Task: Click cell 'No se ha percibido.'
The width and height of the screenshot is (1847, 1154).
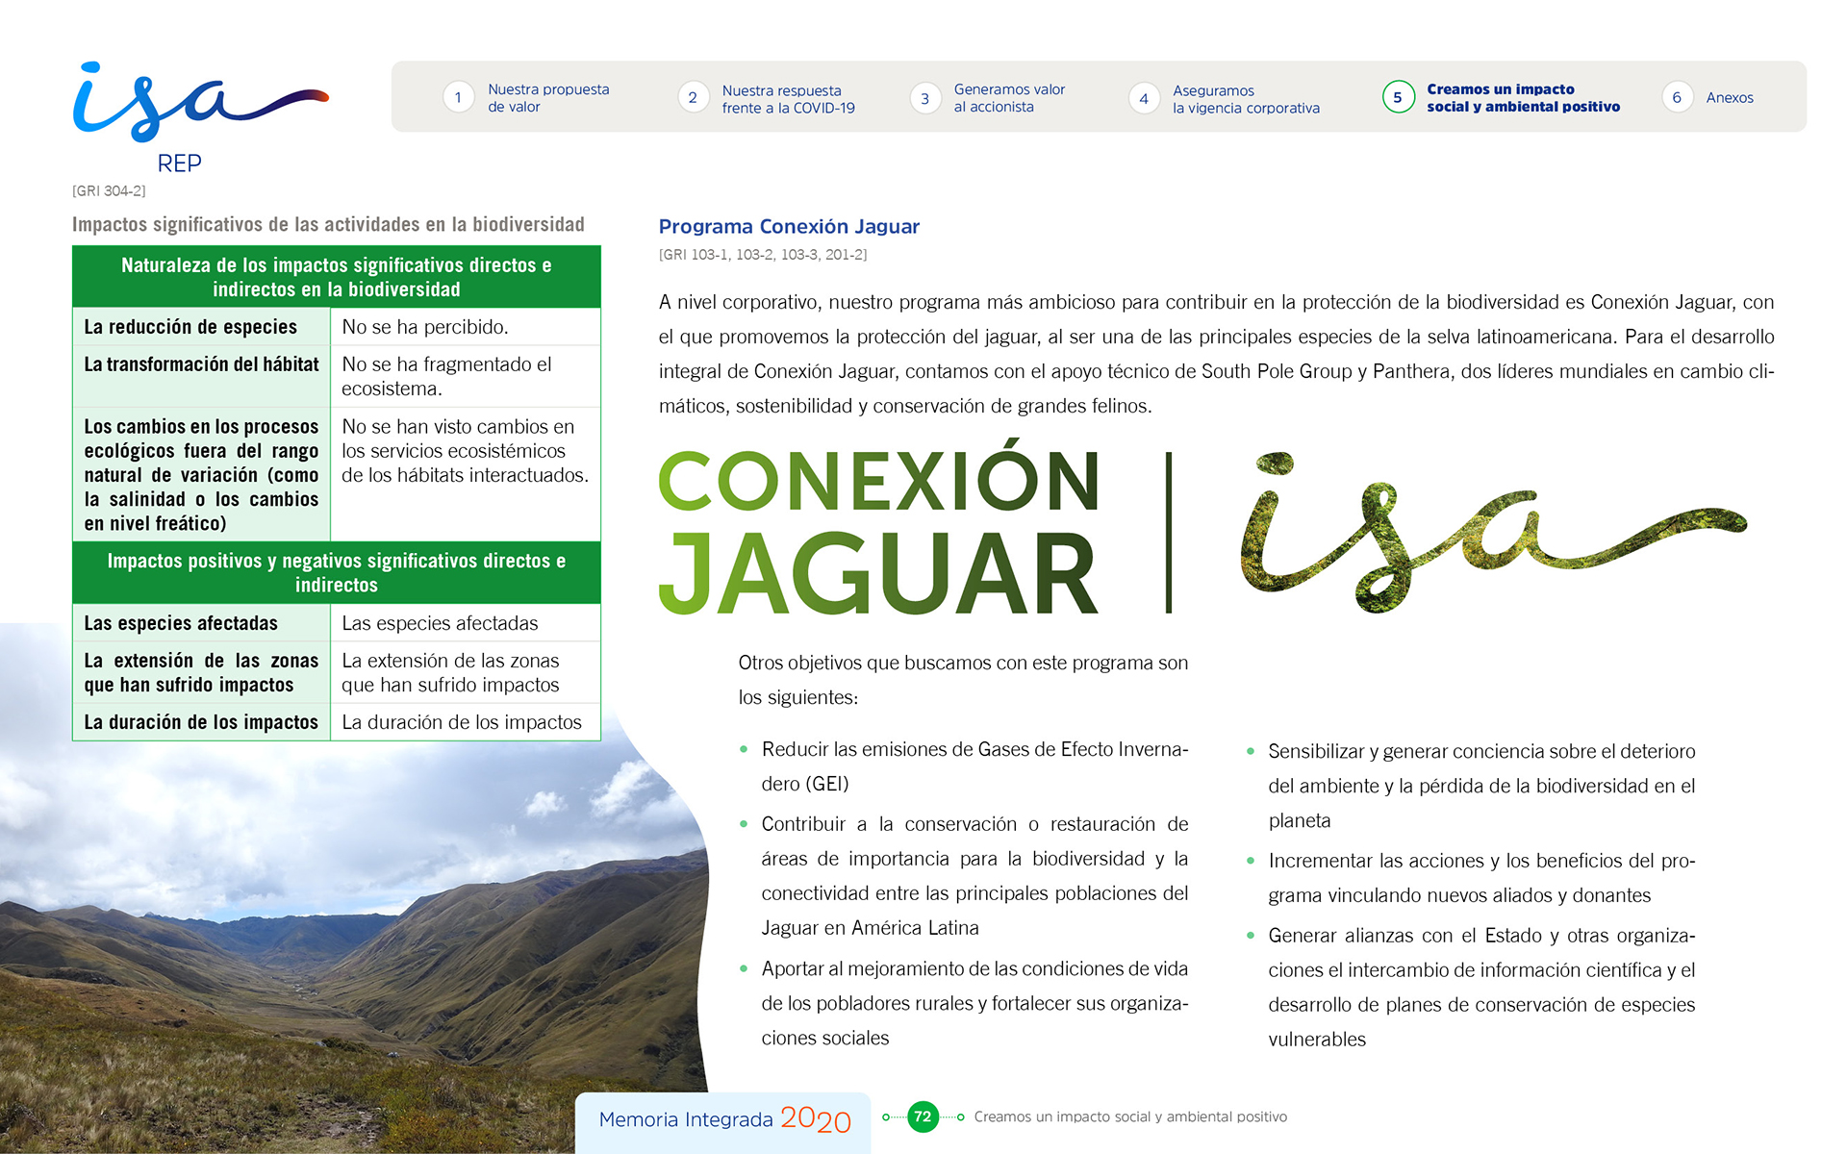Action: pos(466,327)
